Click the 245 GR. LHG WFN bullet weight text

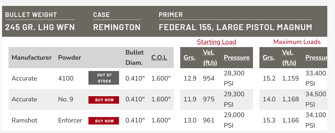(40, 27)
